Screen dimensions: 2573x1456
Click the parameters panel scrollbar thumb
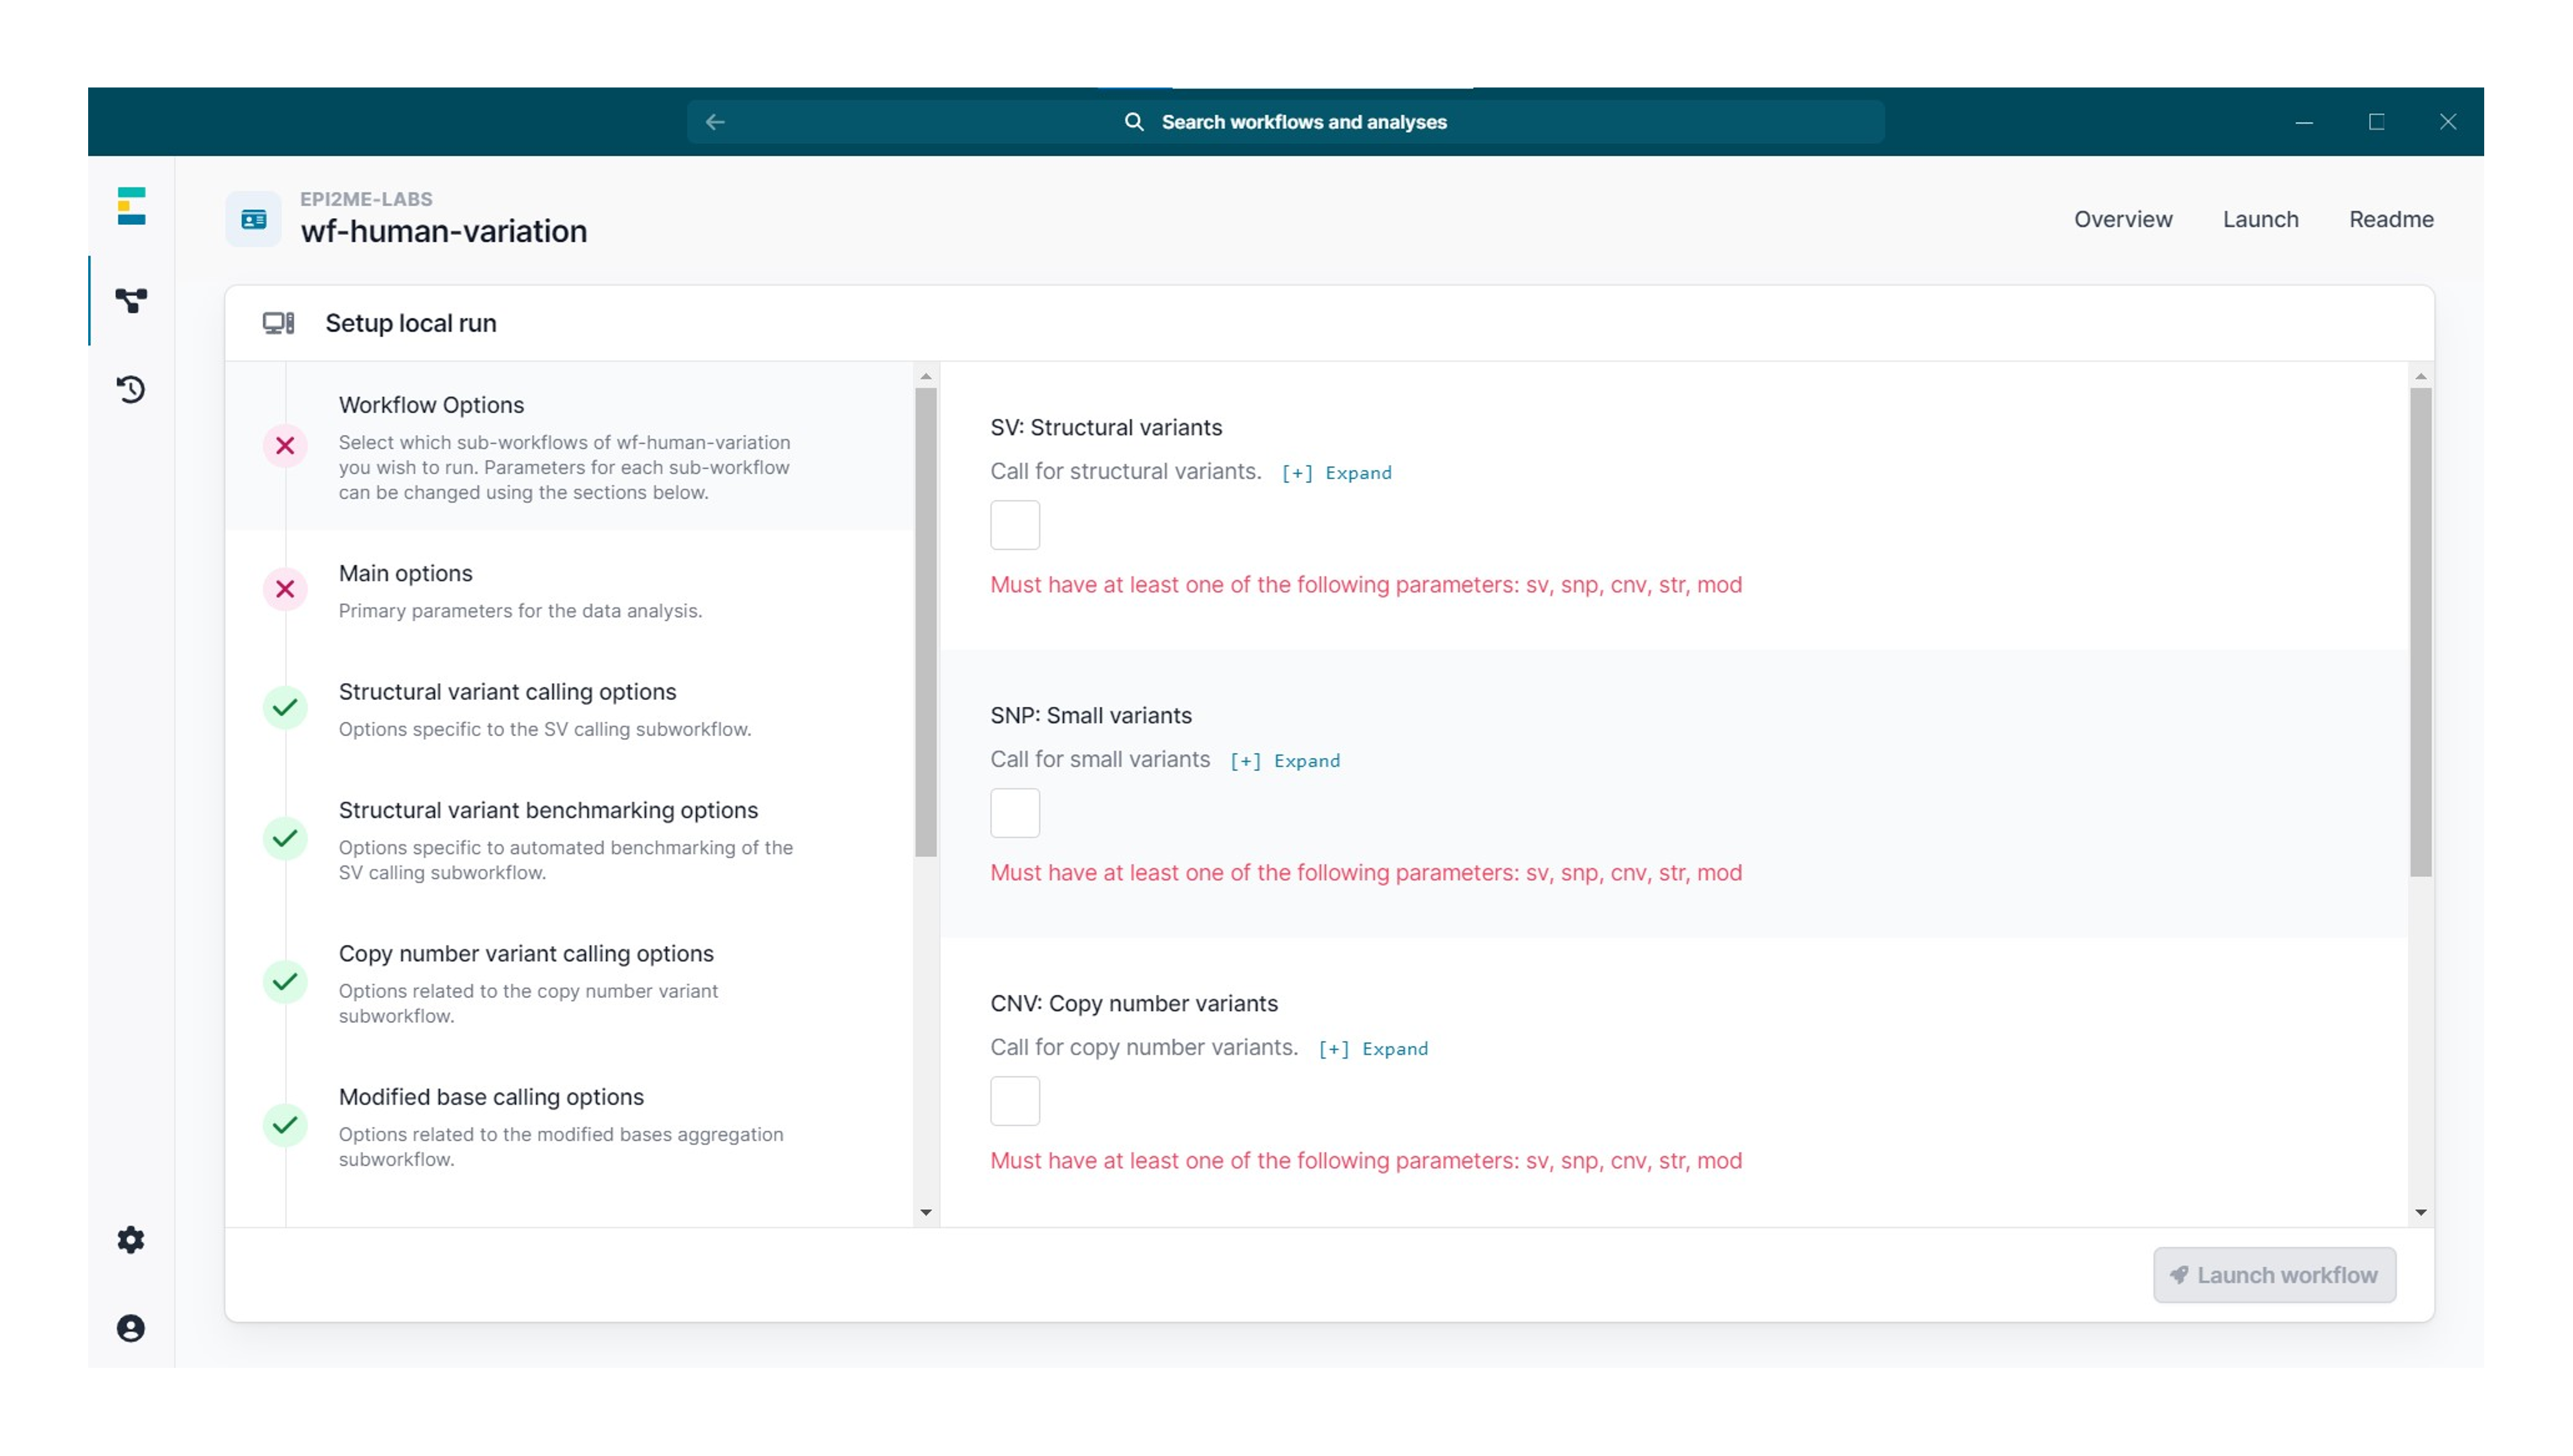(2420, 632)
